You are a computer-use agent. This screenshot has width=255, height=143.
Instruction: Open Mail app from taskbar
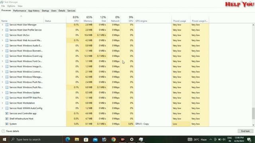tap(95, 139)
